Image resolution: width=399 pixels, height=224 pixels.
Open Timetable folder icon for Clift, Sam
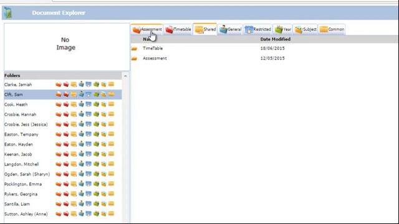pos(66,95)
